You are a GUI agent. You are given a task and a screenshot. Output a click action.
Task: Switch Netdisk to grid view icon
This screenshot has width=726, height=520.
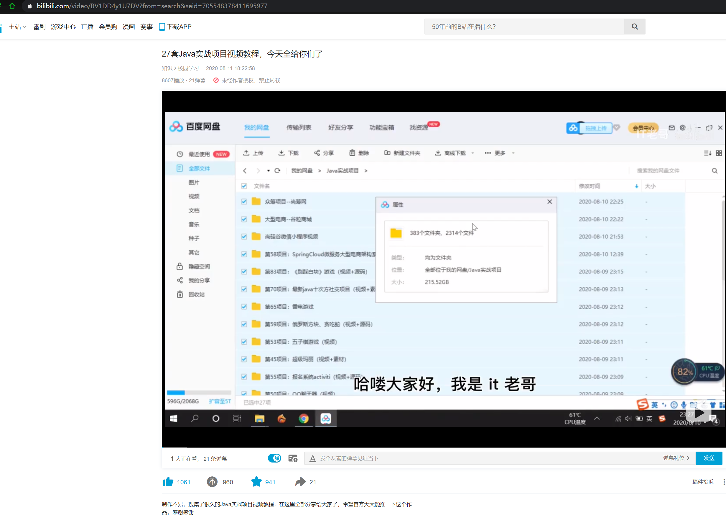[719, 153]
